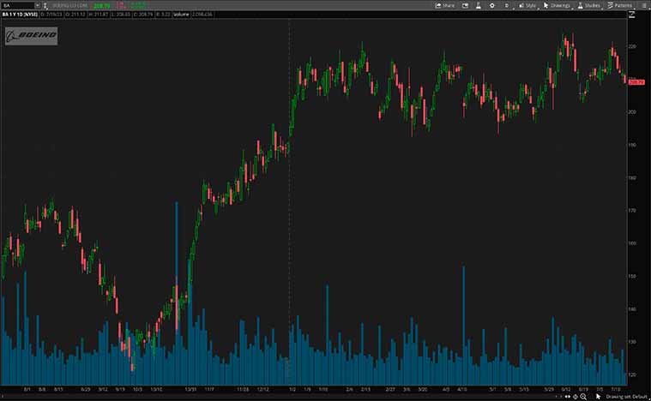The width and height of the screenshot is (651, 401).
Task: Open the Style menu
Action: [x=527, y=5]
